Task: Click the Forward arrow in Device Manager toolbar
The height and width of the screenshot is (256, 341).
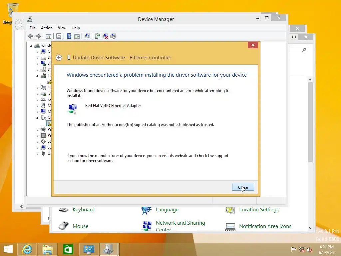Action: pyautogui.click(x=38, y=36)
